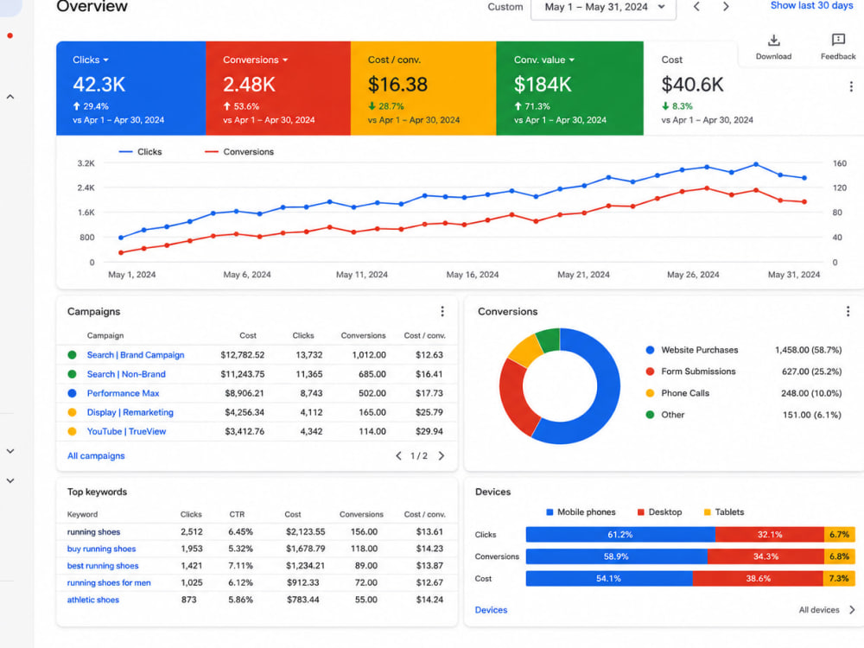
Task: Open the Campaigns card three-dot menu
Action: tap(442, 311)
